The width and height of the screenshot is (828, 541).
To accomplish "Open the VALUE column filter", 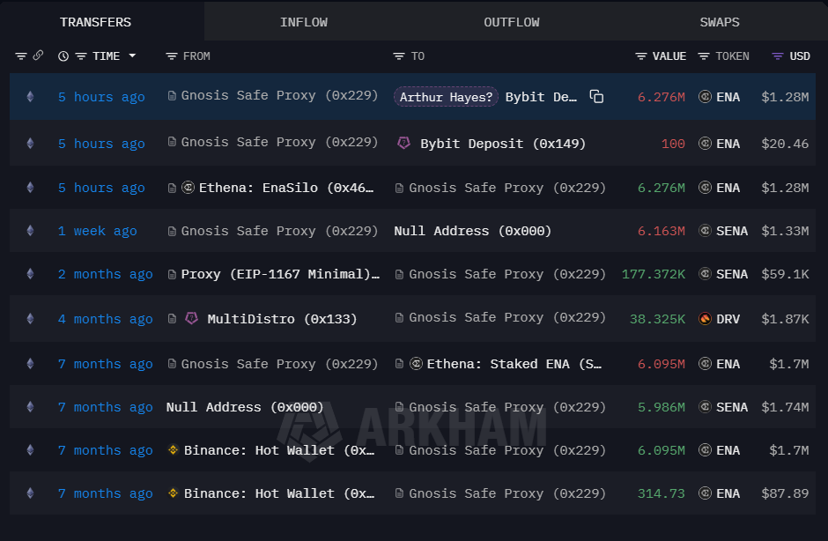I will (640, 56).
